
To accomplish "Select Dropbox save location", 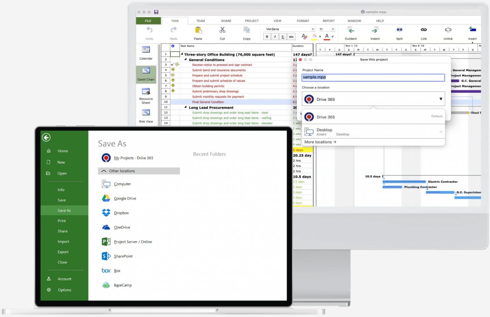I will tap(121, 213).
